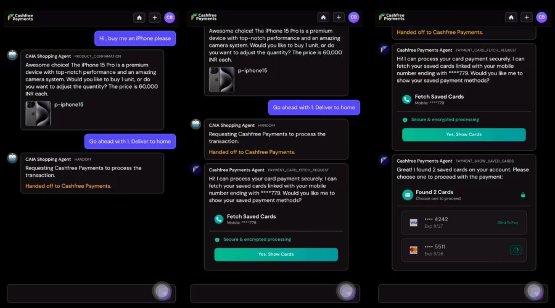This screenshot has height=308, width=555.
Task: Click the Cashfree Payments logo in leftmost panel
Action: pyautogui.click(x=20, y=17)
